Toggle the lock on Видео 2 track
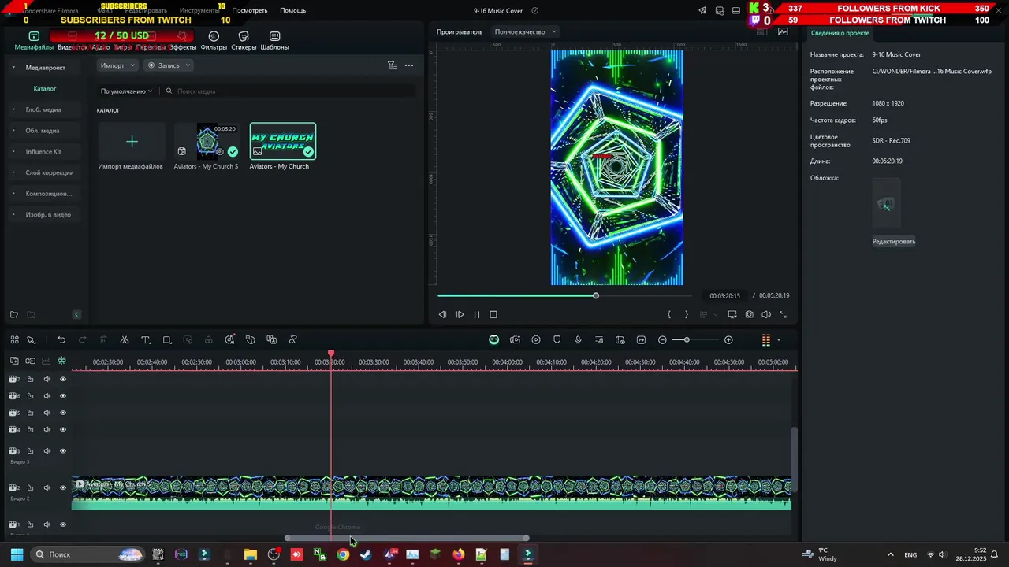This screenshot has height=567, width=1009. (30, 487)
